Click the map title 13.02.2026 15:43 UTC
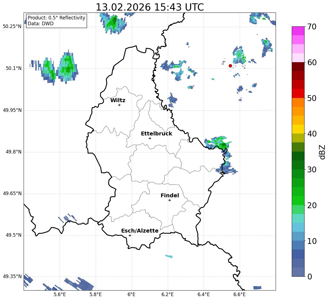 point(150,7)
